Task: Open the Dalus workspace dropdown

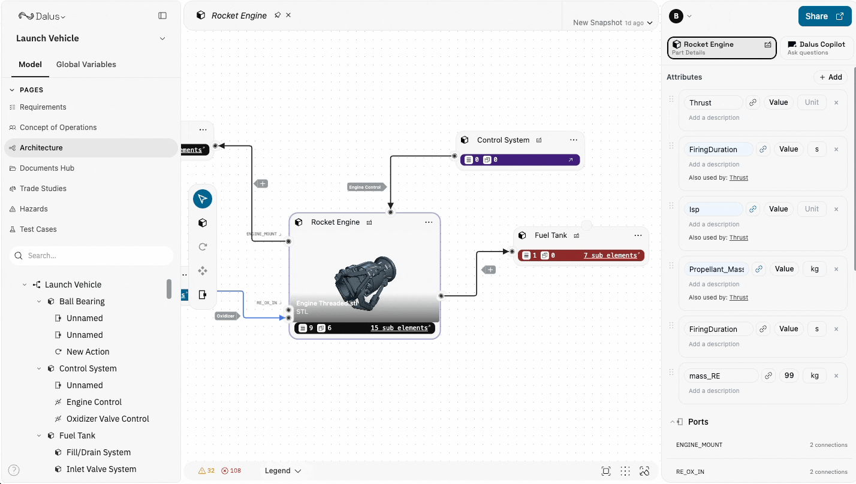Action: click(42, 16)
